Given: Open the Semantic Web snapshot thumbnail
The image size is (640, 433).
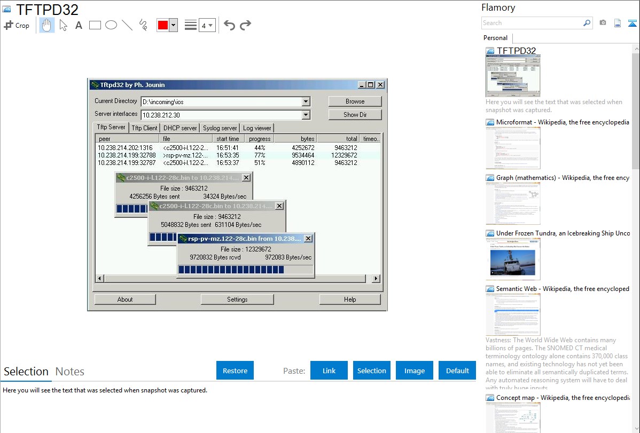Looking at the screenshot, I should [513, 314].
